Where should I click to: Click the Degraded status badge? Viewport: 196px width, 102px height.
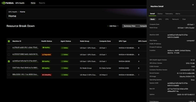click(46, 55)
